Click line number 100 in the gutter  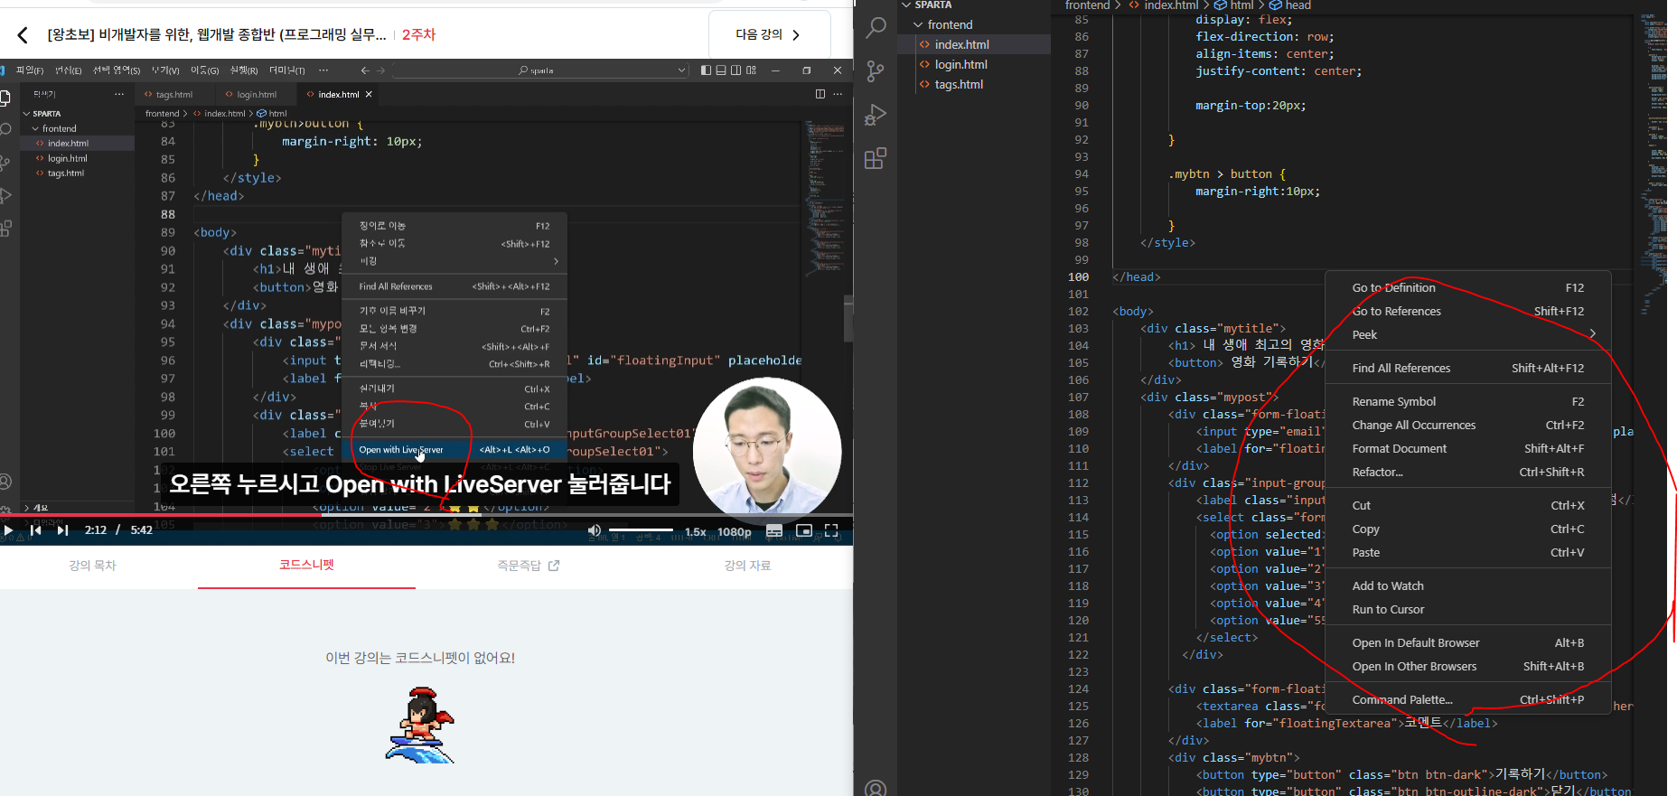pyautogui.click(x=1078, y=277)
